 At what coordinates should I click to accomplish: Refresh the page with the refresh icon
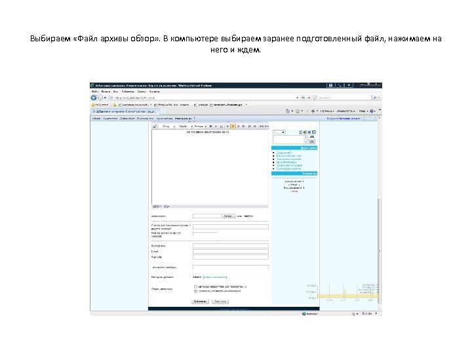point(303,98)
